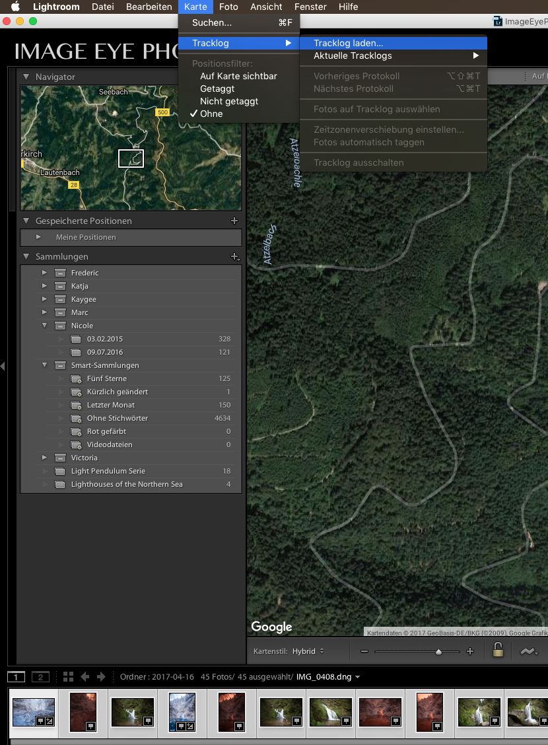Image resolution: width=548 pixels, height=745 pixels.
Task: Adjust the map zoom slider handle
Action: pos(439,652)
